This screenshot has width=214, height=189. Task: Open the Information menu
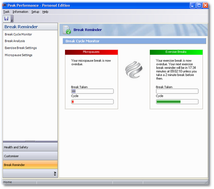click(20, 12)
